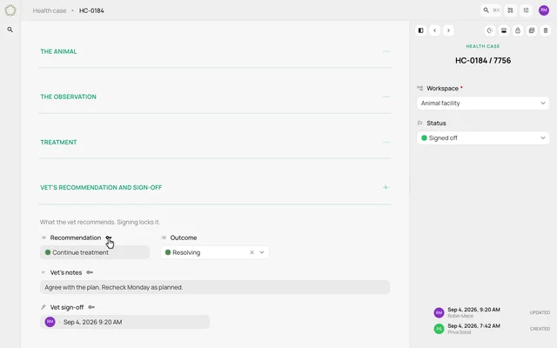Click the flag icon beside Status label
Viewport: 557px width, 348px height.
419,124
